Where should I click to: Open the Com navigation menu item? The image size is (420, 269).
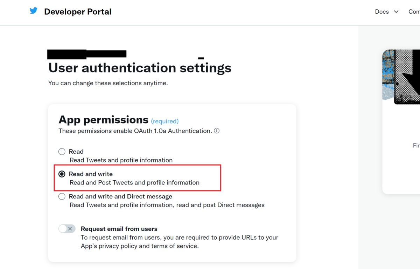(414, 12)
